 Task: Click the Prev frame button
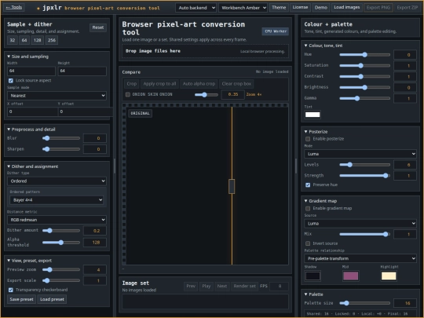point(191,286)
